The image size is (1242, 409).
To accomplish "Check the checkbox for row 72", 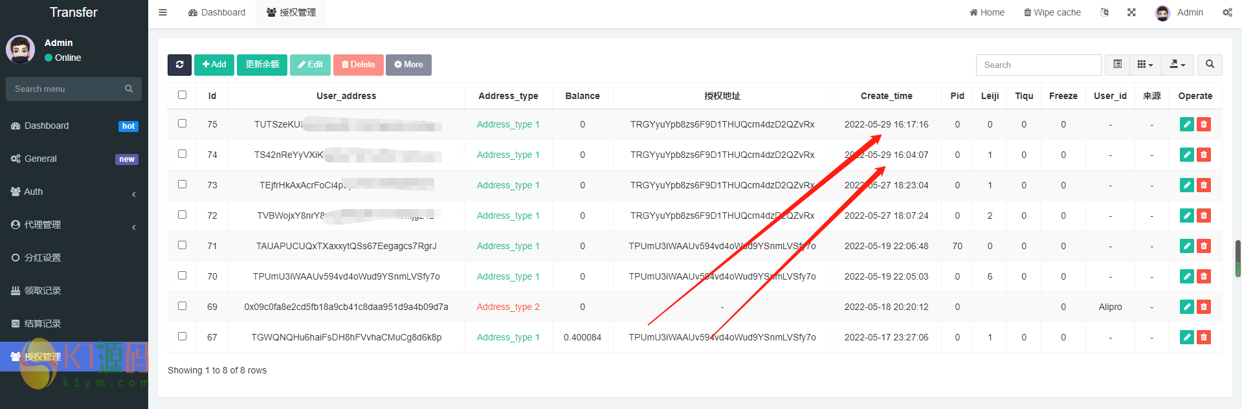I will 182,215.
